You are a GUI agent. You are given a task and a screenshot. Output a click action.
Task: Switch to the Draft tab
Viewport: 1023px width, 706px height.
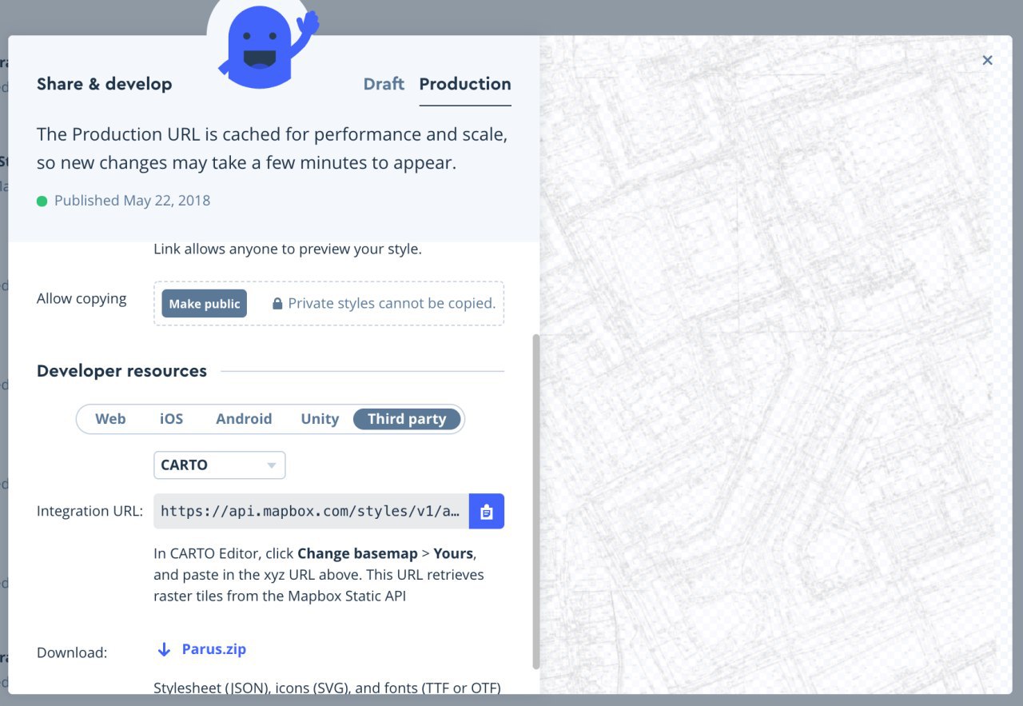(384, 84)
